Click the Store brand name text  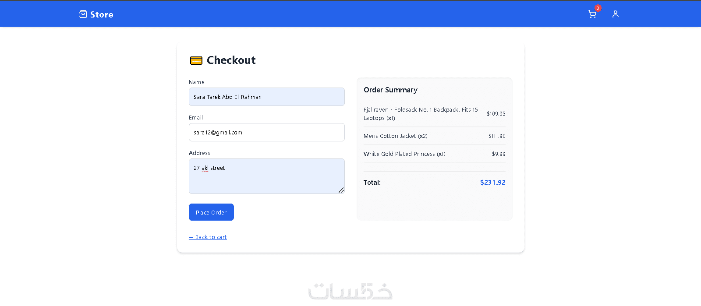pos(102,14)
